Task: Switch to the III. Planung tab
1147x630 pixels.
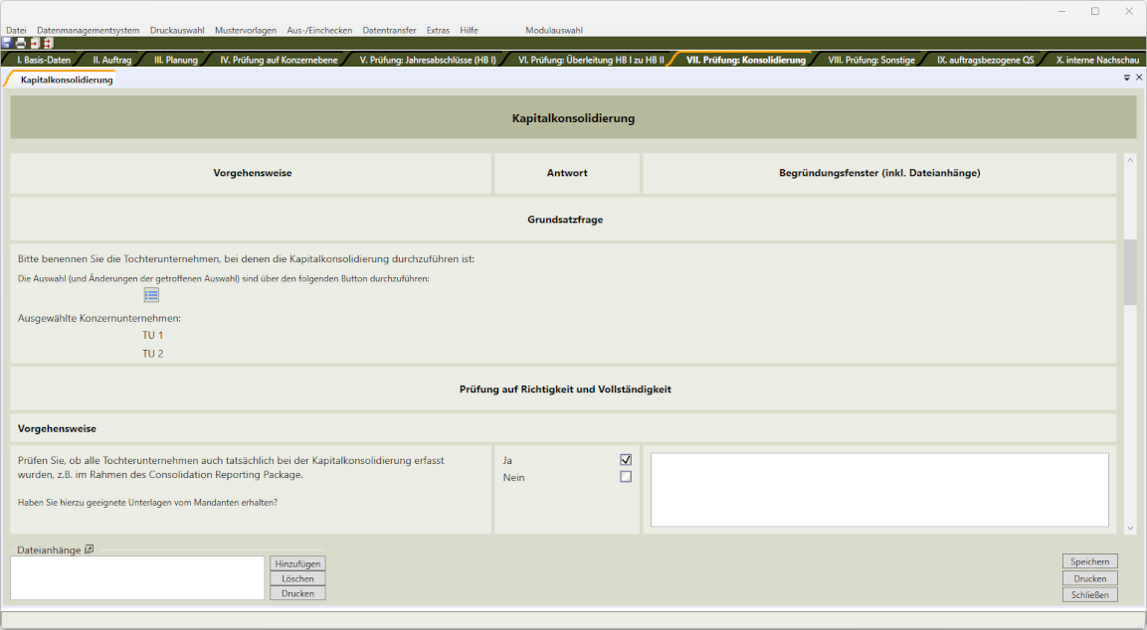Action: pos(176,60)
